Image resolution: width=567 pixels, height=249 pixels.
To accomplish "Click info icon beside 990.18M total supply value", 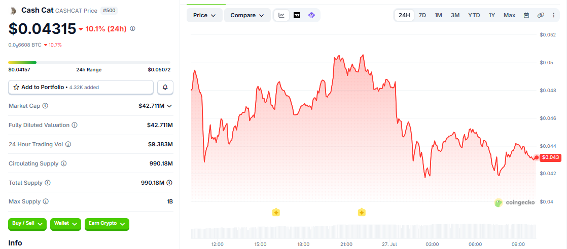I will (x=169, y=183).
